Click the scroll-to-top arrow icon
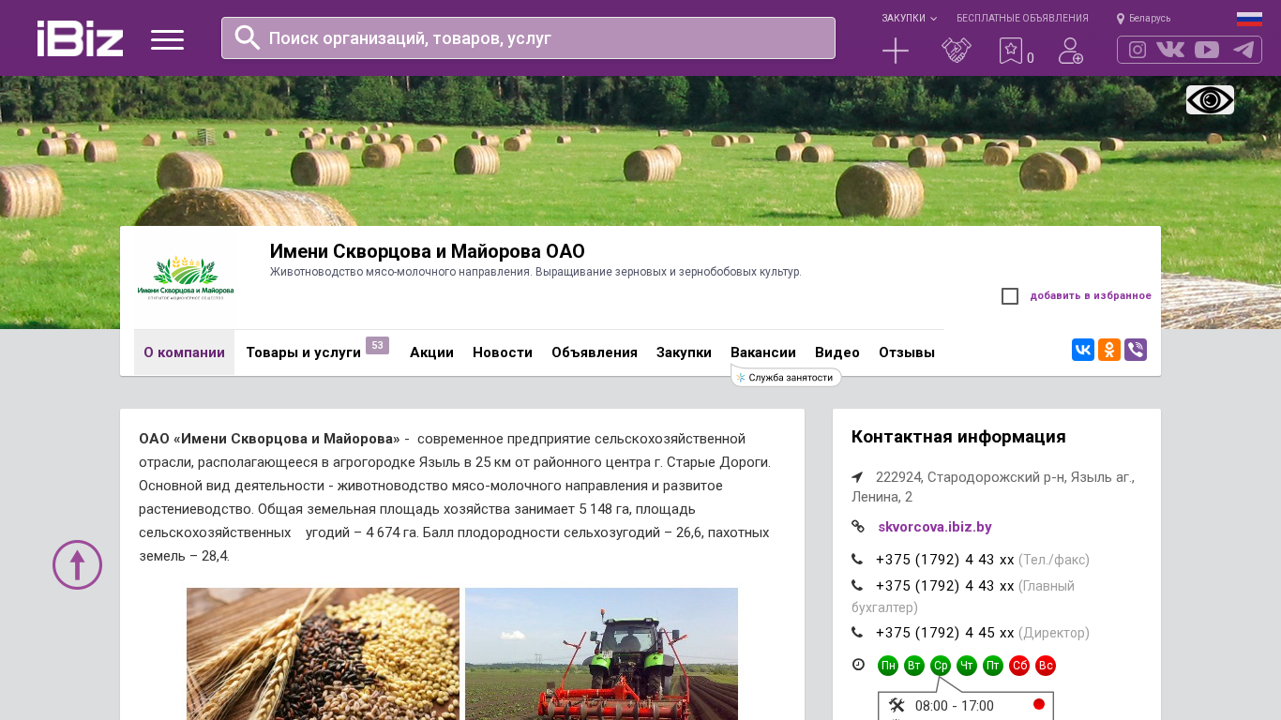Viewport: 1281px width, 720px height. tap(77, 564)
